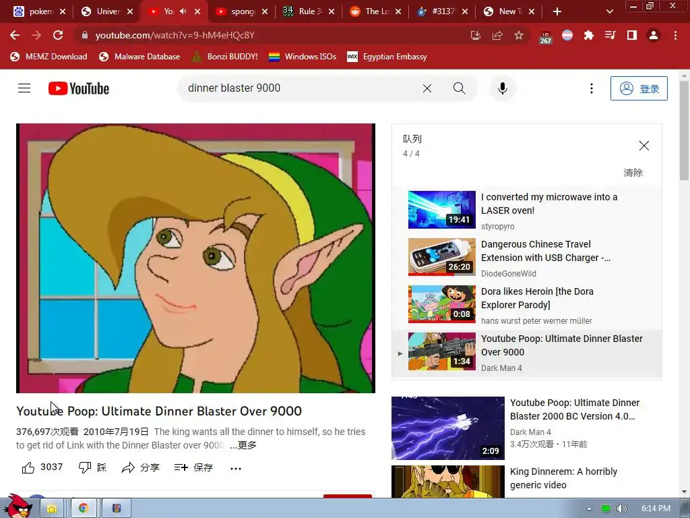Viewport: 690px width, 518px height.
Task: Open YouTube settings three-dot menu
Action: [592, 88]
